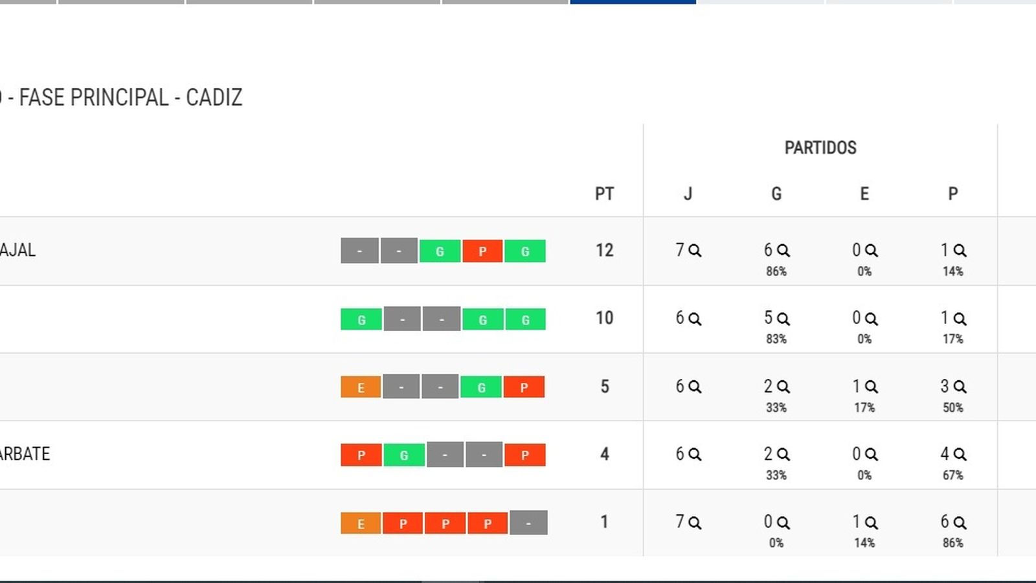Open the second team's 5 wins magnifier
The width and height of the screenshot is (1036, 583).
(783, 319)
